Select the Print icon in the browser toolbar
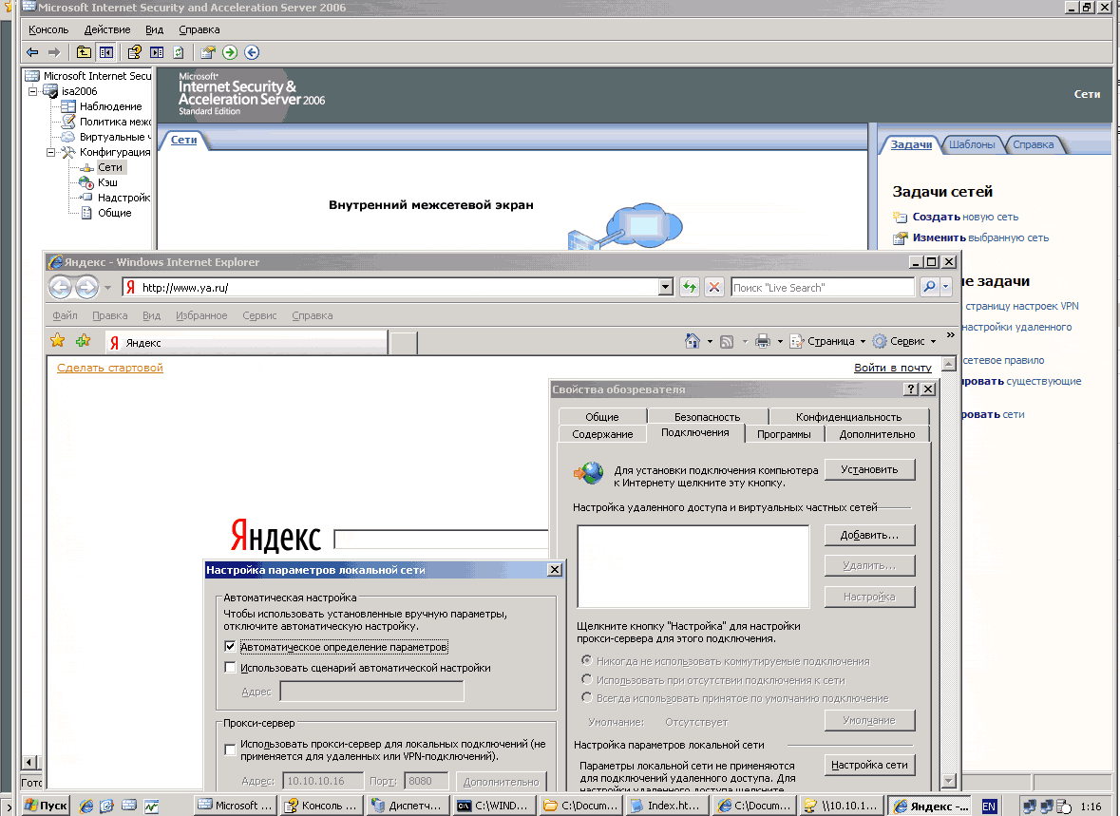 click(763, 341)
